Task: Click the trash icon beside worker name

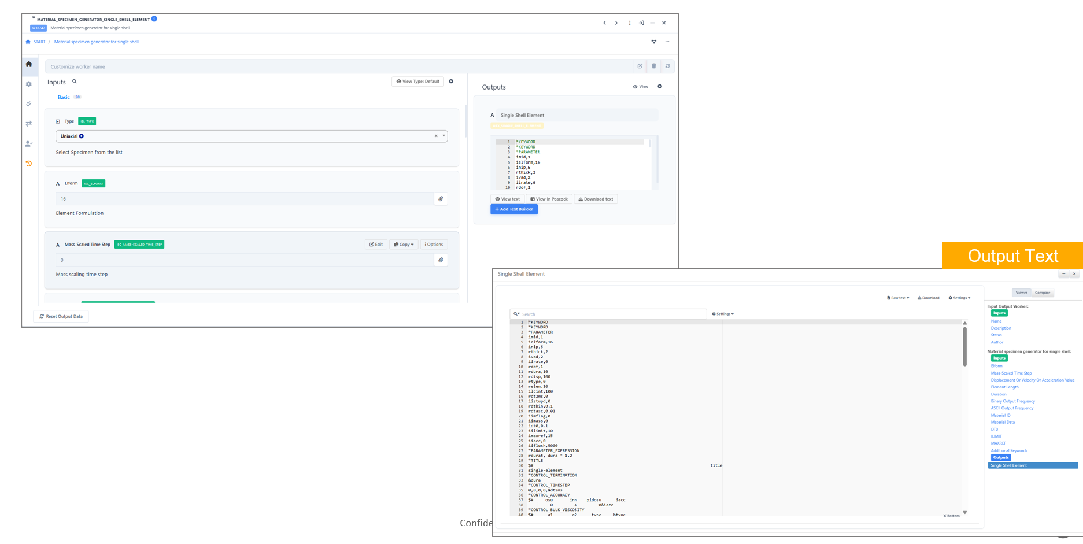Action: [653, 66]
